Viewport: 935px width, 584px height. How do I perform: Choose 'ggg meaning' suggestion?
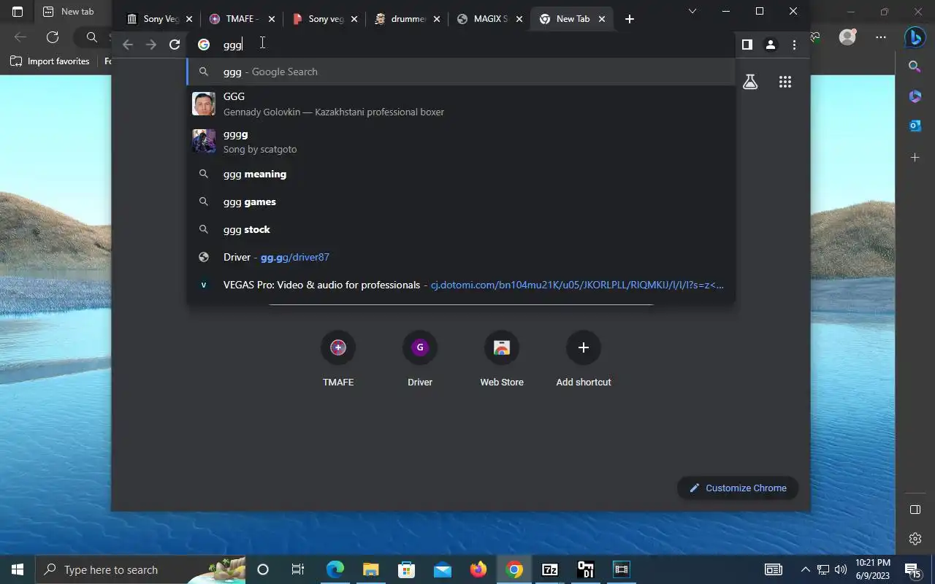461,174
